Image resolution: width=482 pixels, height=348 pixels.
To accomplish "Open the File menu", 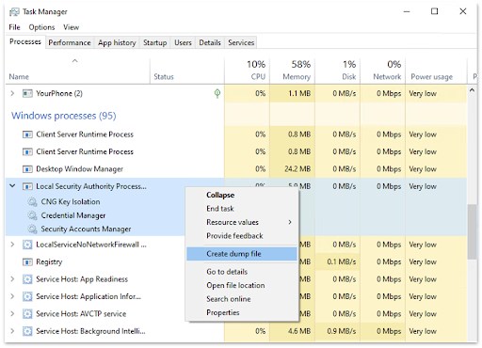I will point(14,27).
